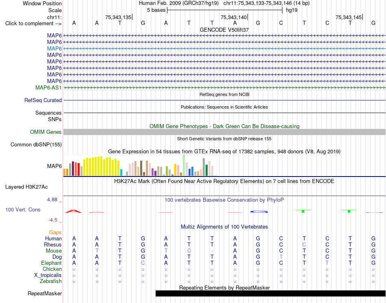Click the Scale track label
The width and height of the screenshot is (386, 303).
coord(55,10)
